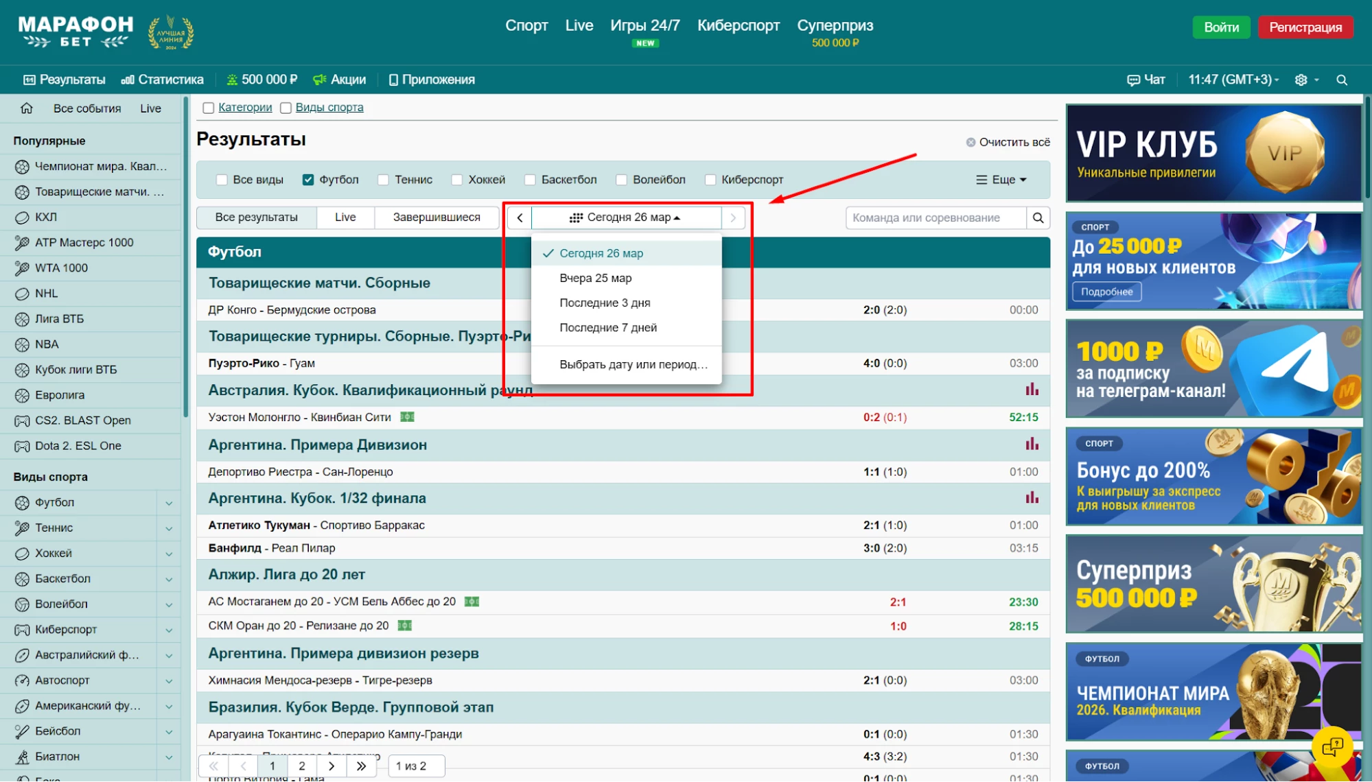Jump to last results page arrow
The width and height of the screenshot is (1372, 782).
click(361, 766)
